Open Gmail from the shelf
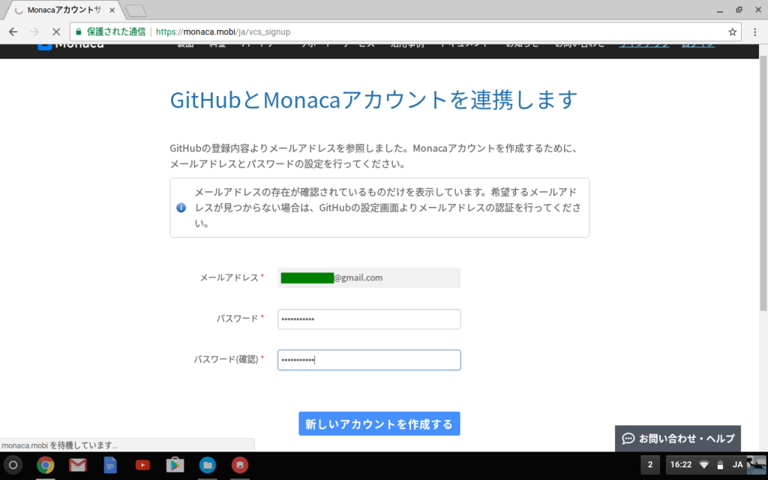 coord(78,465)
